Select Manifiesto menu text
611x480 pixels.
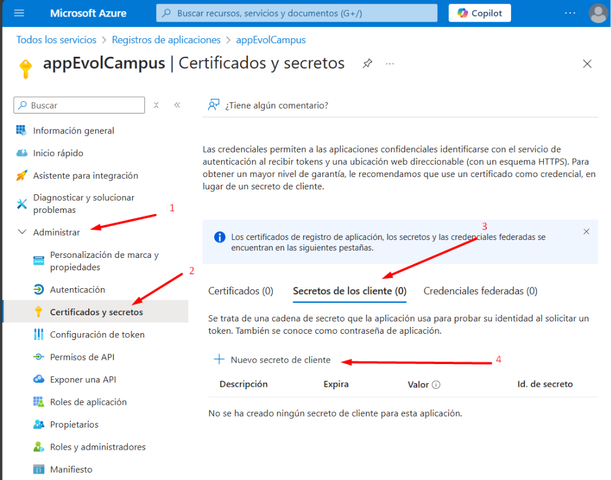[72, 470]
